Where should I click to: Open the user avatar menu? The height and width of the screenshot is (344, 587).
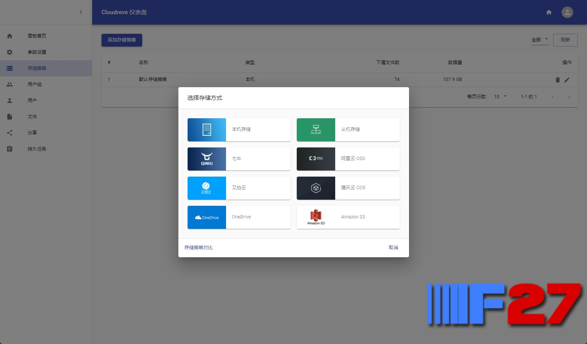(x=567, y=12)
